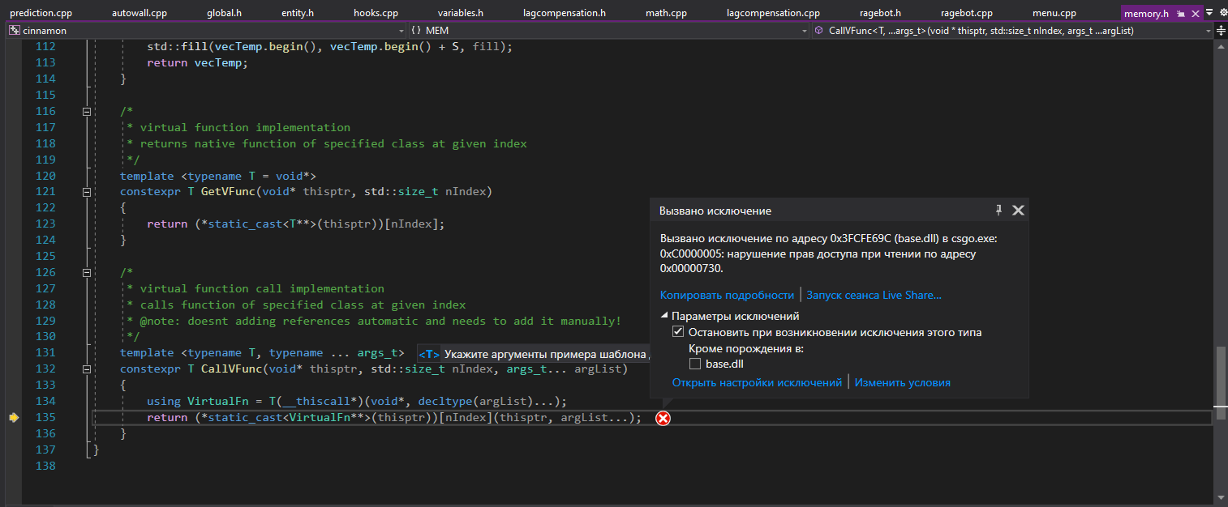Pin the exception popup window
This screenshot has height=507, width=1228.
point(999,211)
